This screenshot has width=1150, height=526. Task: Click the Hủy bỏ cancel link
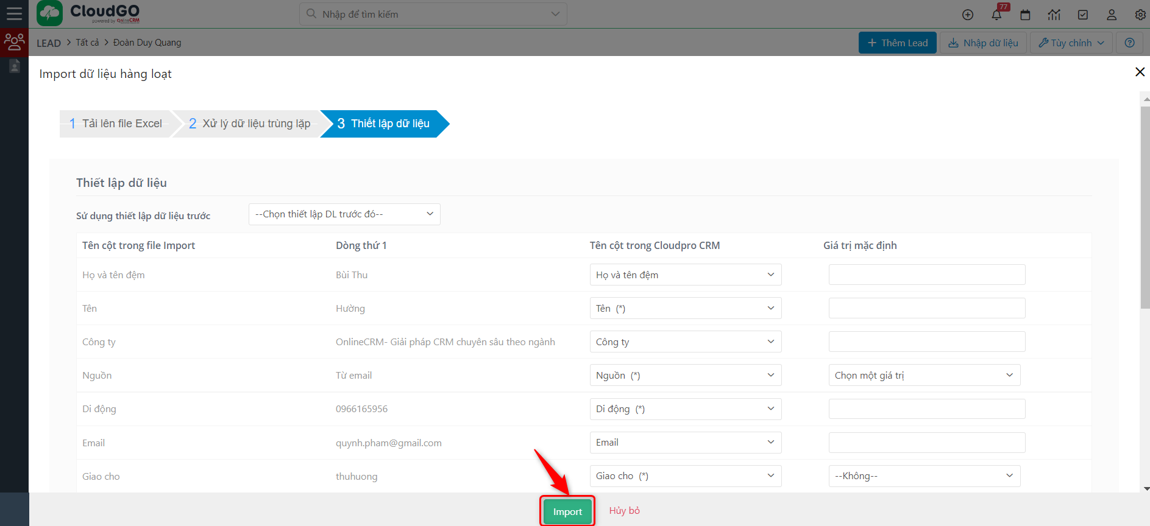(x=624, y=511)
